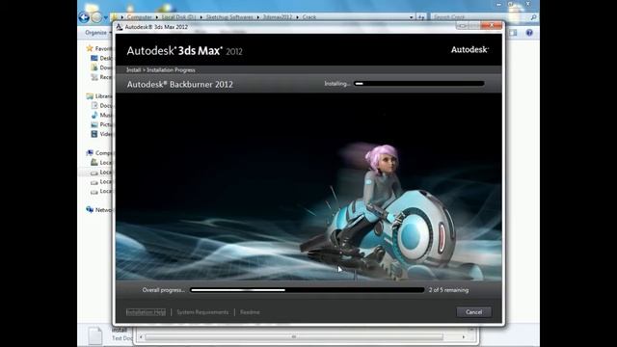The height and width of the screenshot is (347, 617).
Task: Open the address bar history dropdown
Action: [x=412, y=17]
